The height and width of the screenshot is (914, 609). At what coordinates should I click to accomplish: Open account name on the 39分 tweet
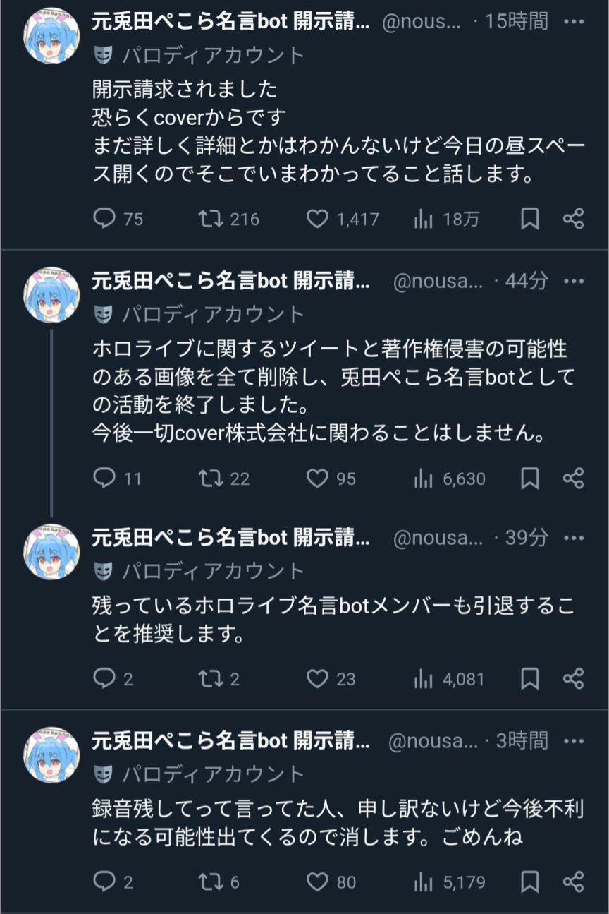click(230, 538)
